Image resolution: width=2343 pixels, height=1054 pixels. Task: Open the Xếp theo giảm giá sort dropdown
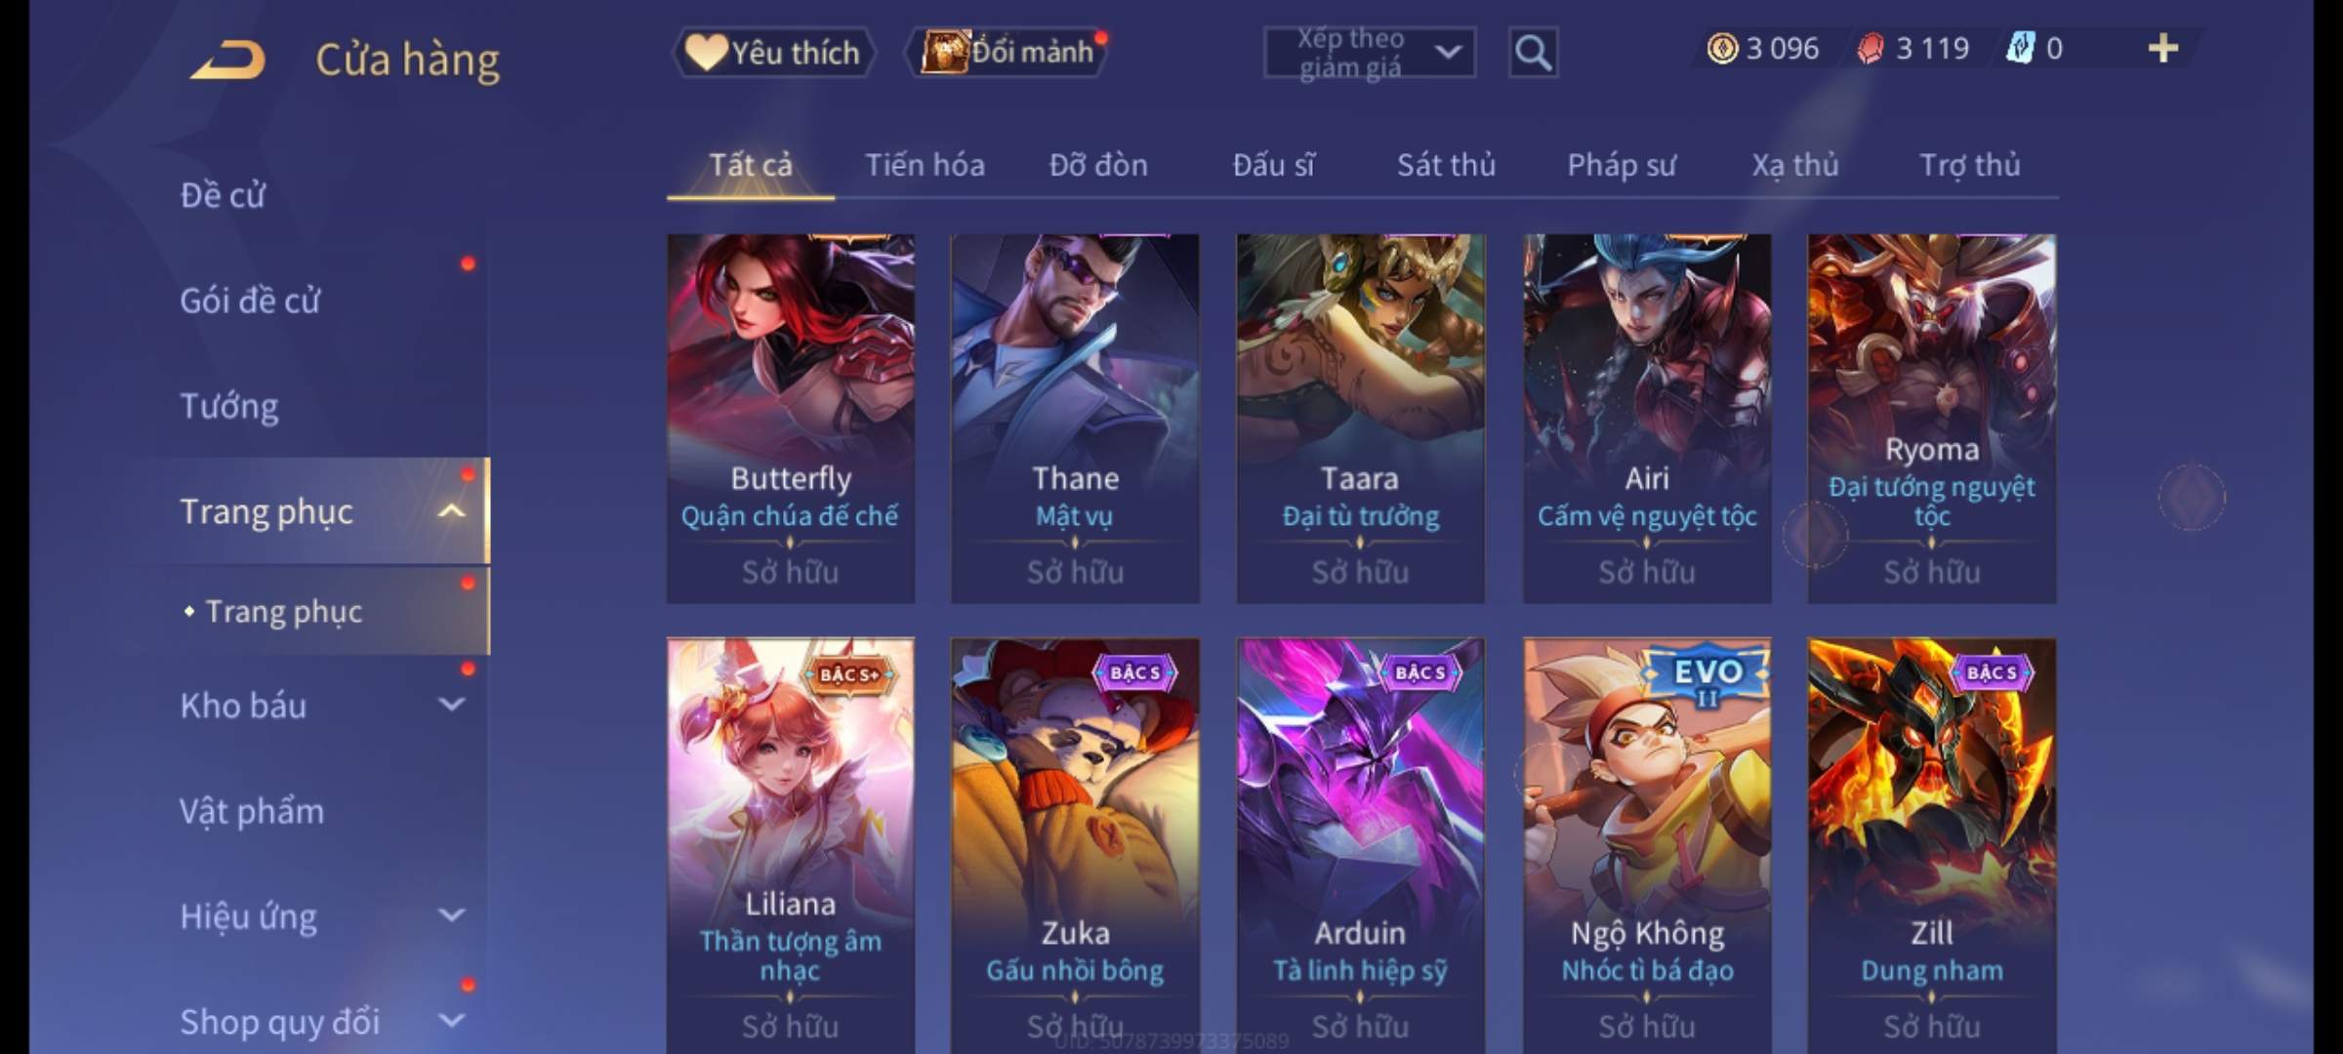point(1369,53)
